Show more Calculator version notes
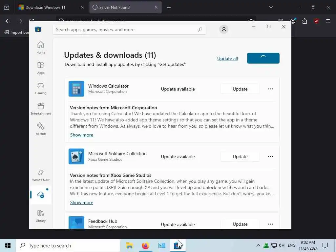 coord(82,135)
